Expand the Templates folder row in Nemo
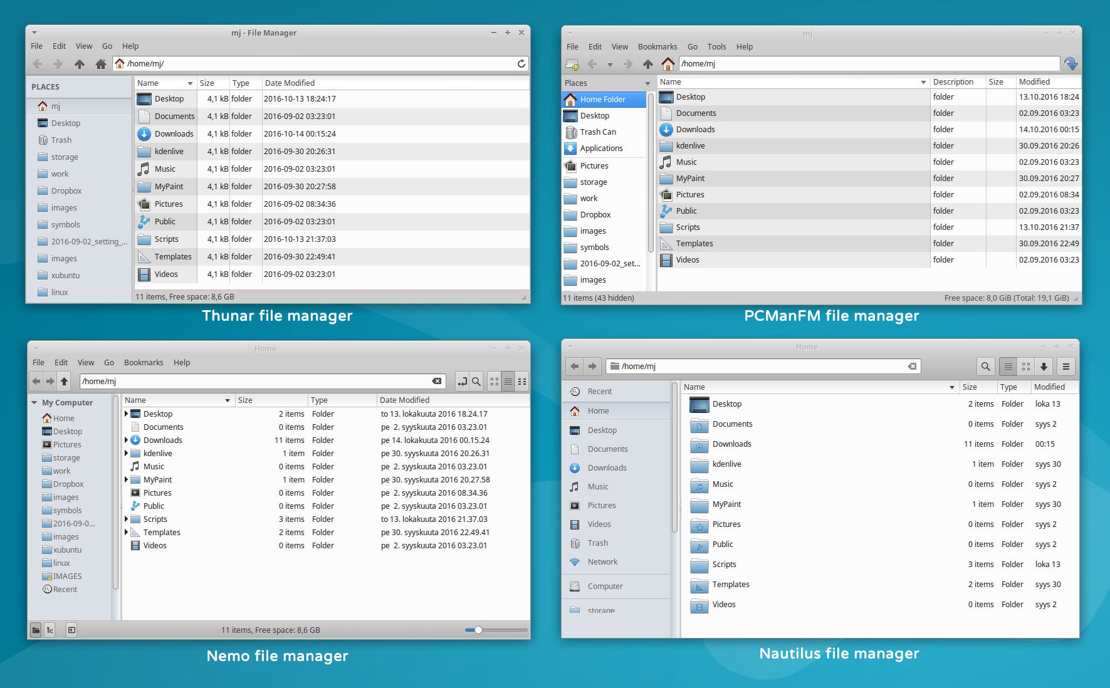This screenshot has height=688, width=1110. (126, 532)
